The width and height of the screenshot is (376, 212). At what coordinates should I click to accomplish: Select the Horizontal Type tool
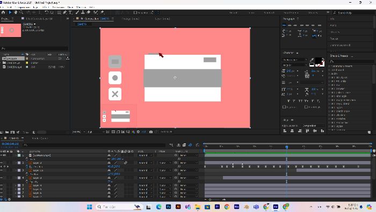(x=70, y=12)
